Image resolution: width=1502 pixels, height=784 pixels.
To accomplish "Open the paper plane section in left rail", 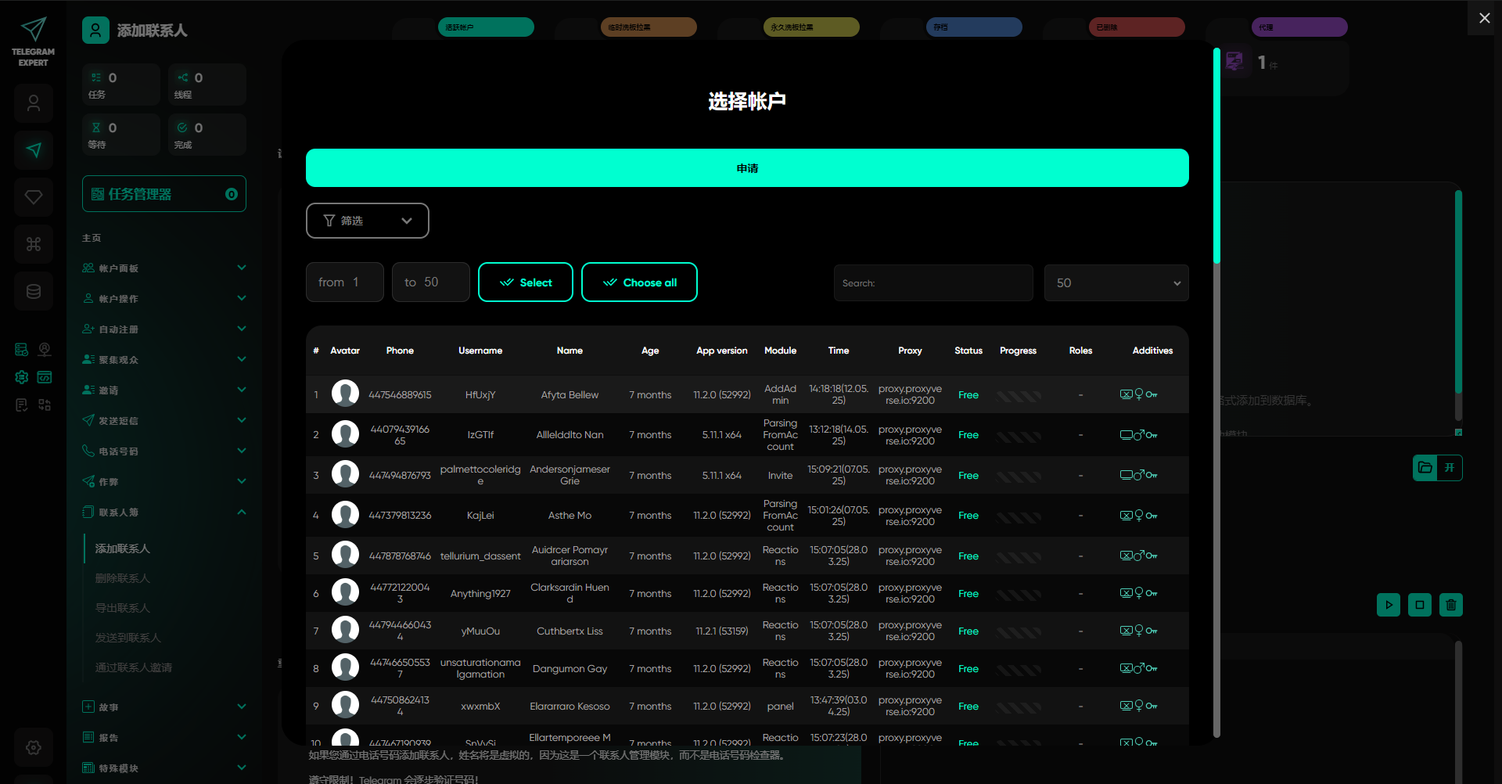I will [33, 150].
